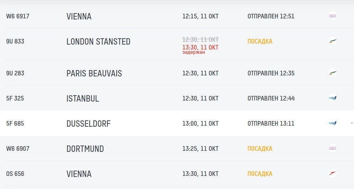
Task: Click delayed time 13:30 for London Stansted
Action: tap(200, 47)
